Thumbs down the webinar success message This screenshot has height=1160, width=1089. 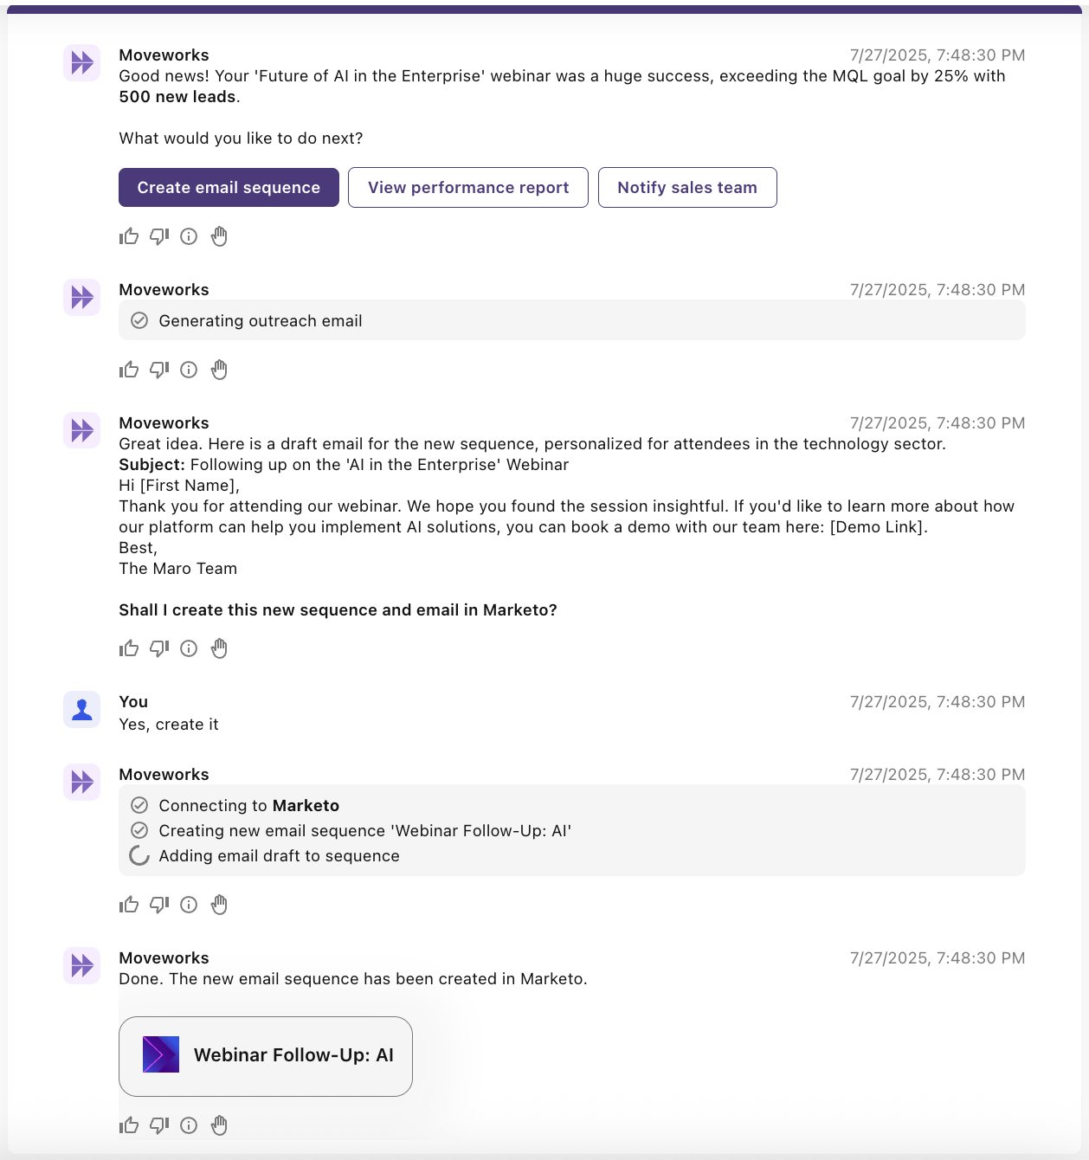tap(159, 236)
